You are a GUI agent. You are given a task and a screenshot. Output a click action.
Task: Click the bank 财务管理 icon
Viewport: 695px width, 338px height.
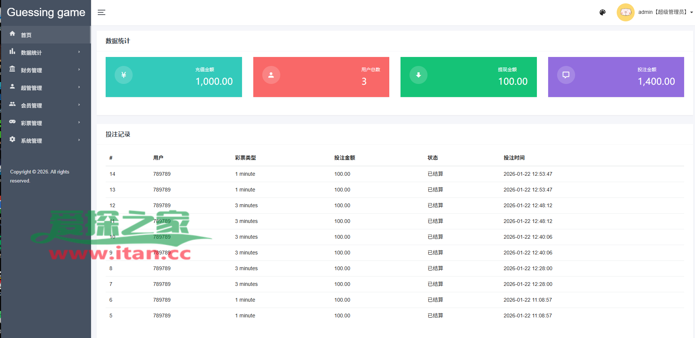12,69
